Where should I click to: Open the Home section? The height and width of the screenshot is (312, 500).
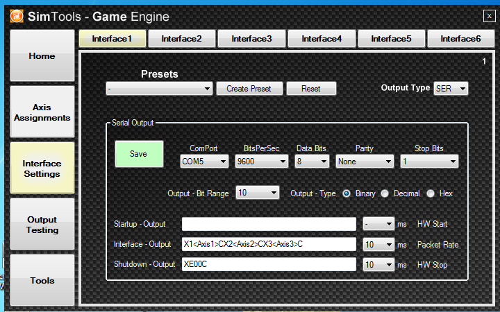click(42, 55)
